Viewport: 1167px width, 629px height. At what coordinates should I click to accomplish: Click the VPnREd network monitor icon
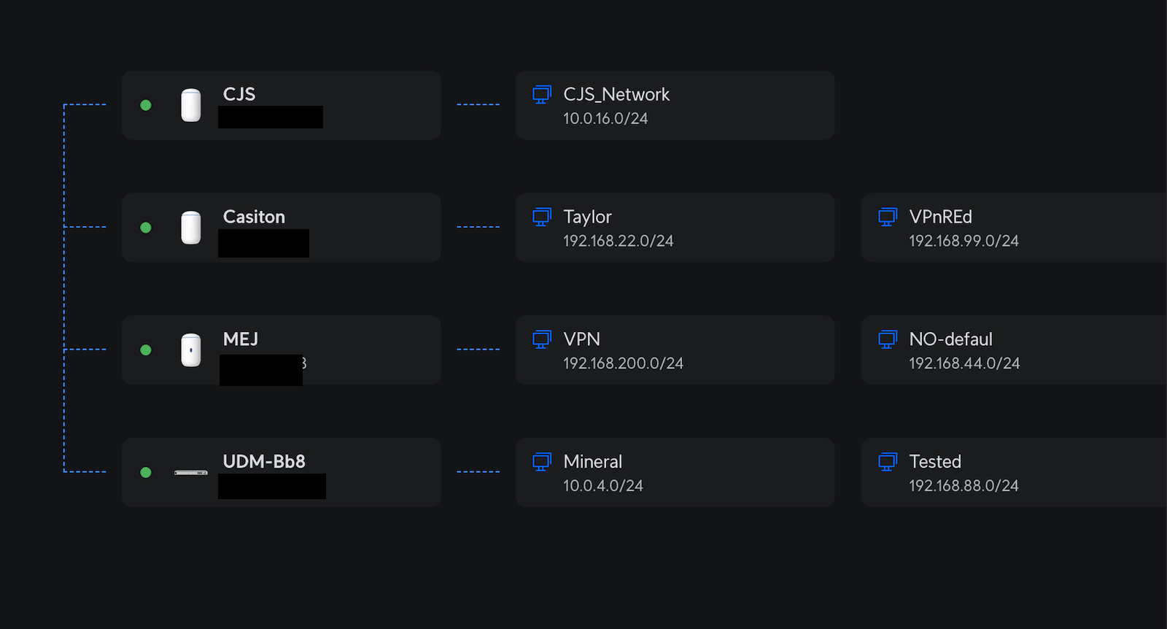click(888, 217)
